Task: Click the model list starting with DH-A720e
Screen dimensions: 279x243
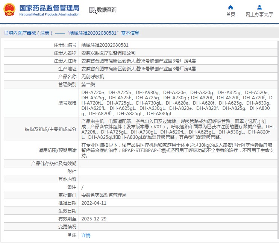Action: [x=177, y=103]
